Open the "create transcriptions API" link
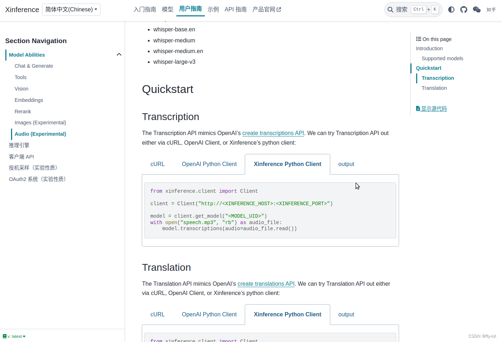This screenshot has height=342, width=502. [x=273, y=133]
